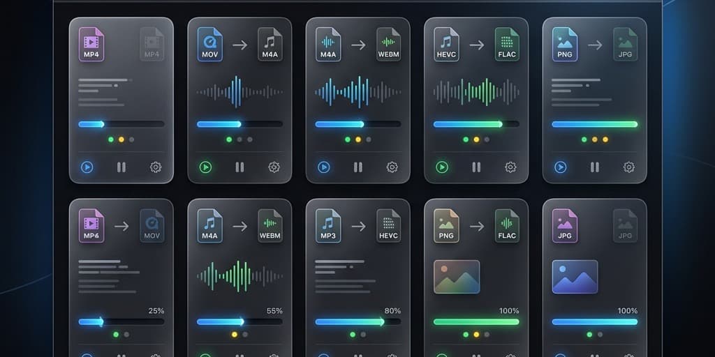Screen dimensions: 715x357
Task: Select the MOV source file icon
Action: [209, 44]
